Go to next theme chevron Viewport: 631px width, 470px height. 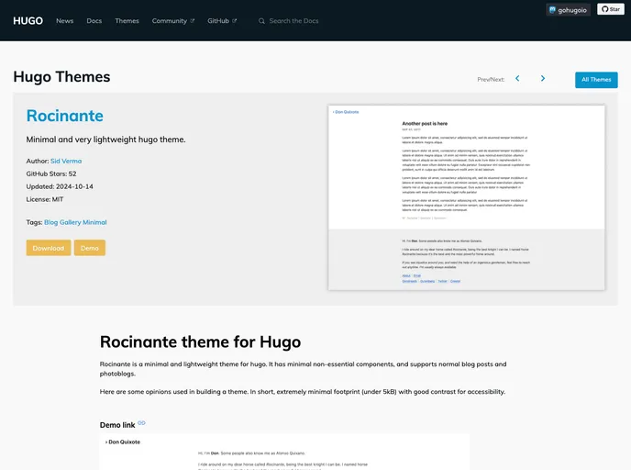tap(543, 79)
